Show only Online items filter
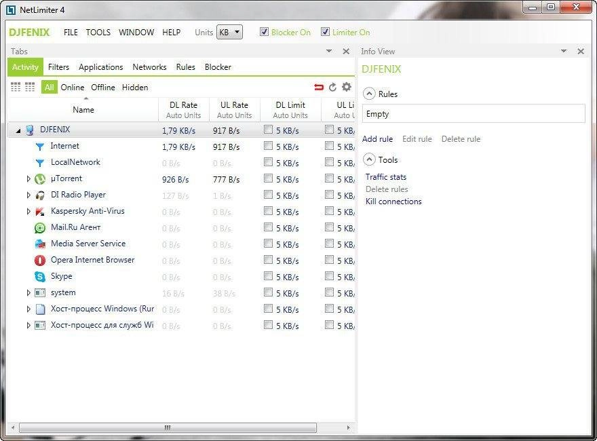This screenshot has width=597, height=441. 73,88
